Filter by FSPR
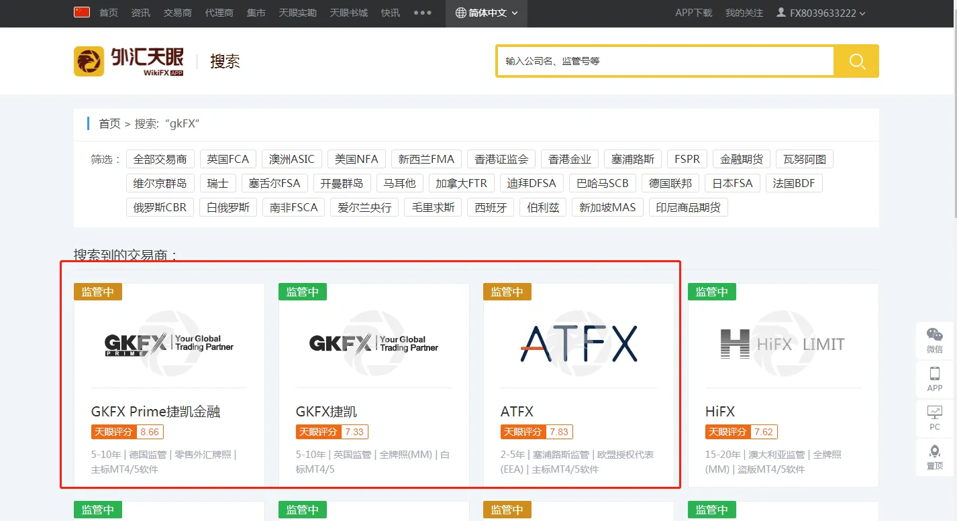Viewport: 957px width, 521px height. click(687, 159)
